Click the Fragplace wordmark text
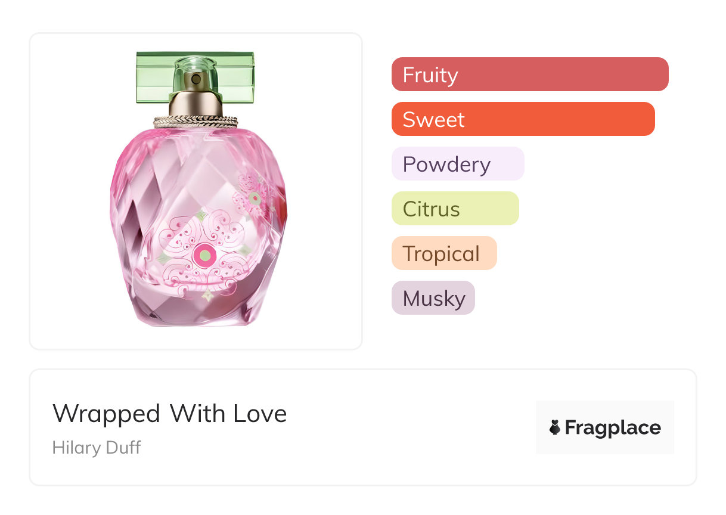The height and width of the screenshot is (515, 726). [x=612, y=427]
